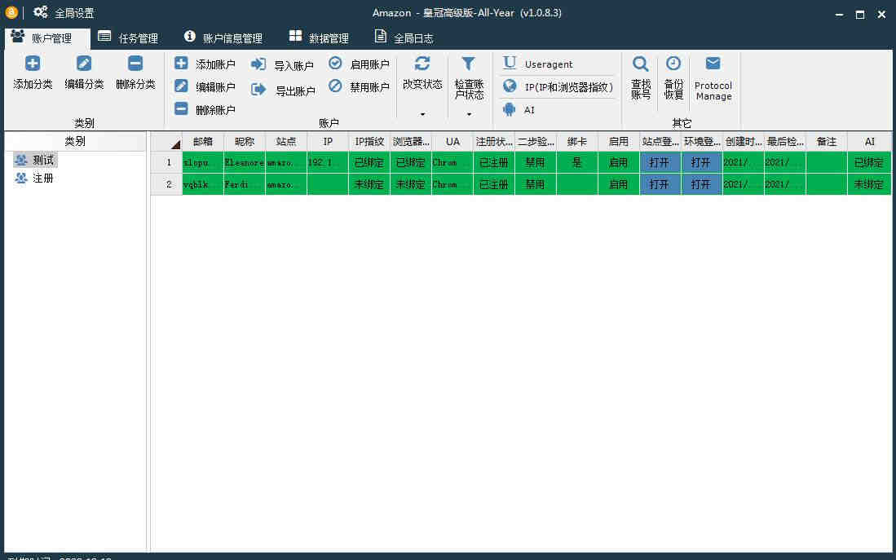This screenshot has width=896, height=560.
Task: Switch to the 账户信息管理 tab
Action: (x=223, y=38)
